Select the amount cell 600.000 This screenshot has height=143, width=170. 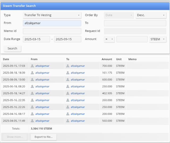coord(107,80)
